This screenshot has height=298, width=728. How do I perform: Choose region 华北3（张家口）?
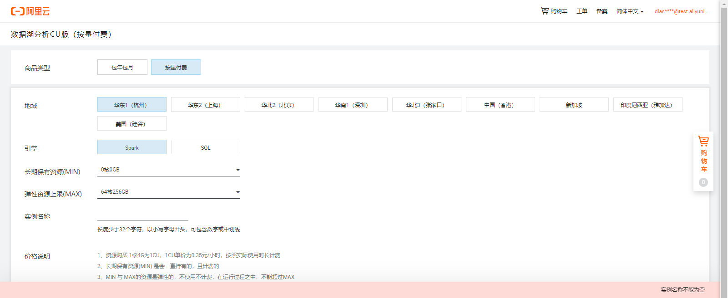[x=427, y=105]
